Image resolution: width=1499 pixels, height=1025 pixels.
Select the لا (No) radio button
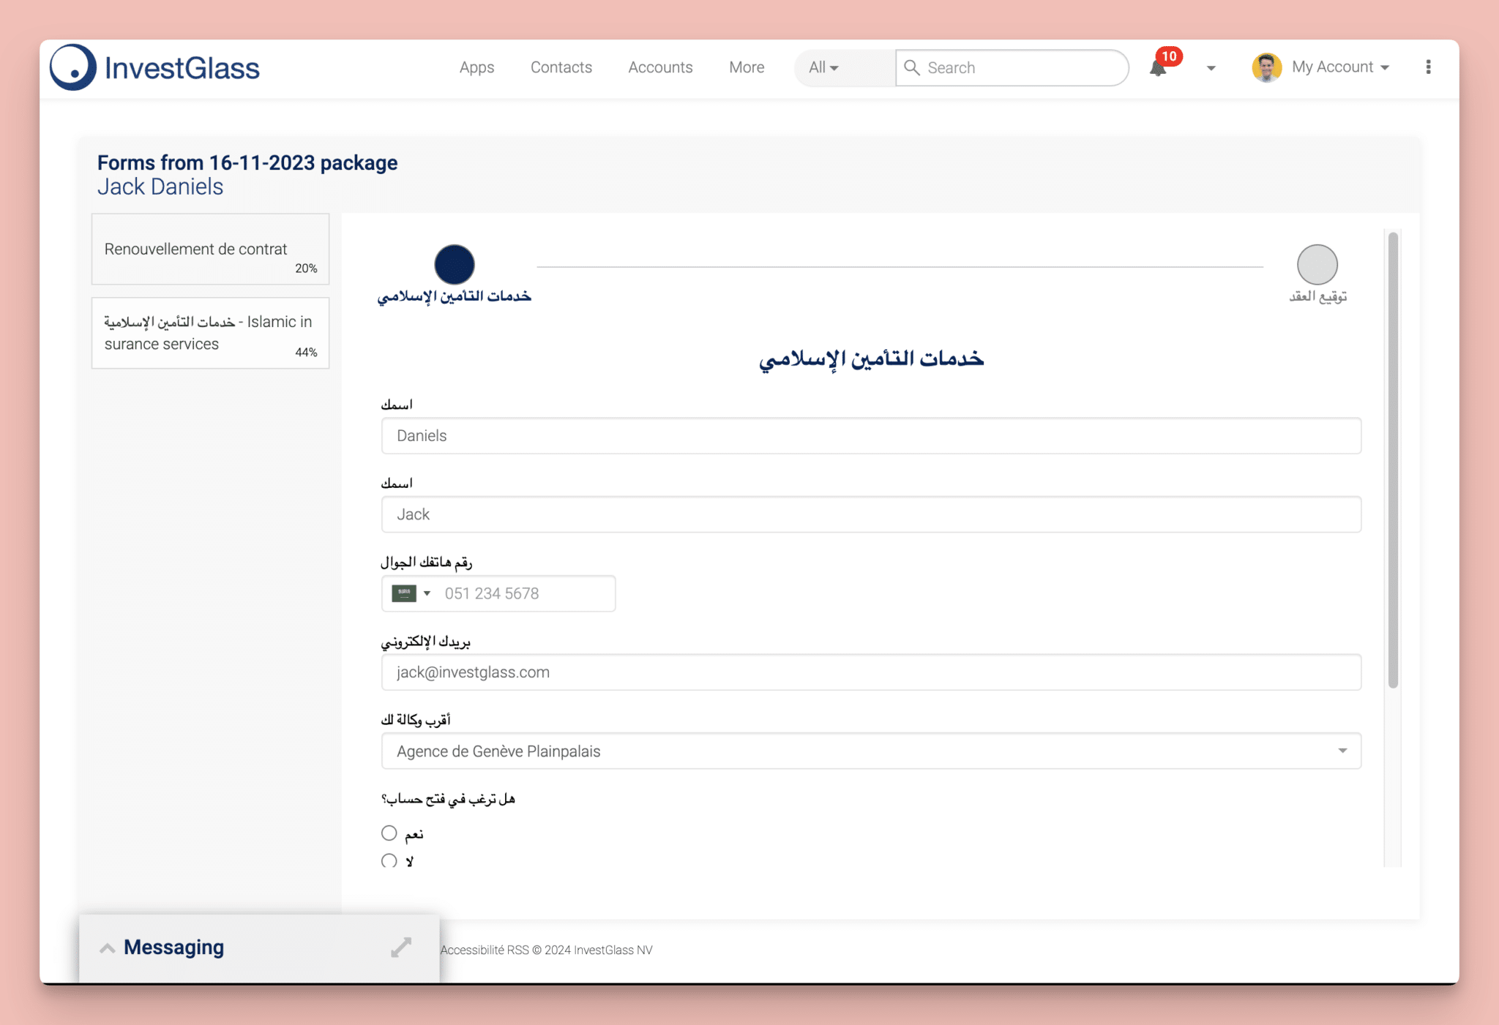[x=387, y=860]
